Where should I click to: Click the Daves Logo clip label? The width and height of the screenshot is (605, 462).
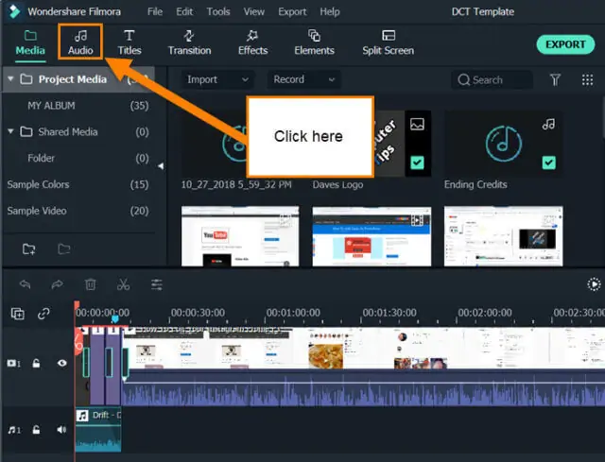(x=337, y=185)
